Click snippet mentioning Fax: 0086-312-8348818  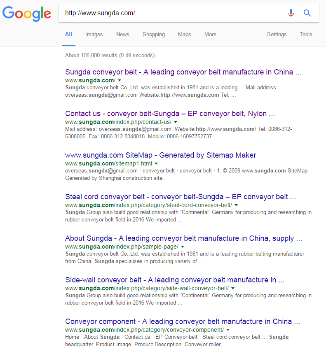178,133
